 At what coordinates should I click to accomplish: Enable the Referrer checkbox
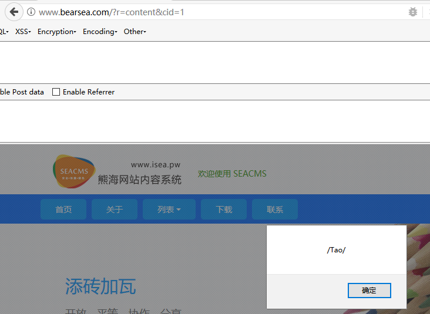click(56, 92)
